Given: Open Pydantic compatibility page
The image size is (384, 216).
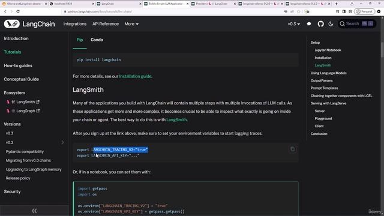Looking at the screenshot, I should pyautogui.click(x=25, y=152).
